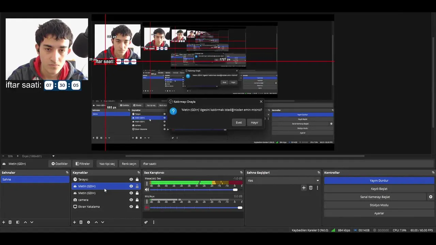Toggle the lock on Ekran Yakalama source
The image size is (436, 245).
pos(137,207)
